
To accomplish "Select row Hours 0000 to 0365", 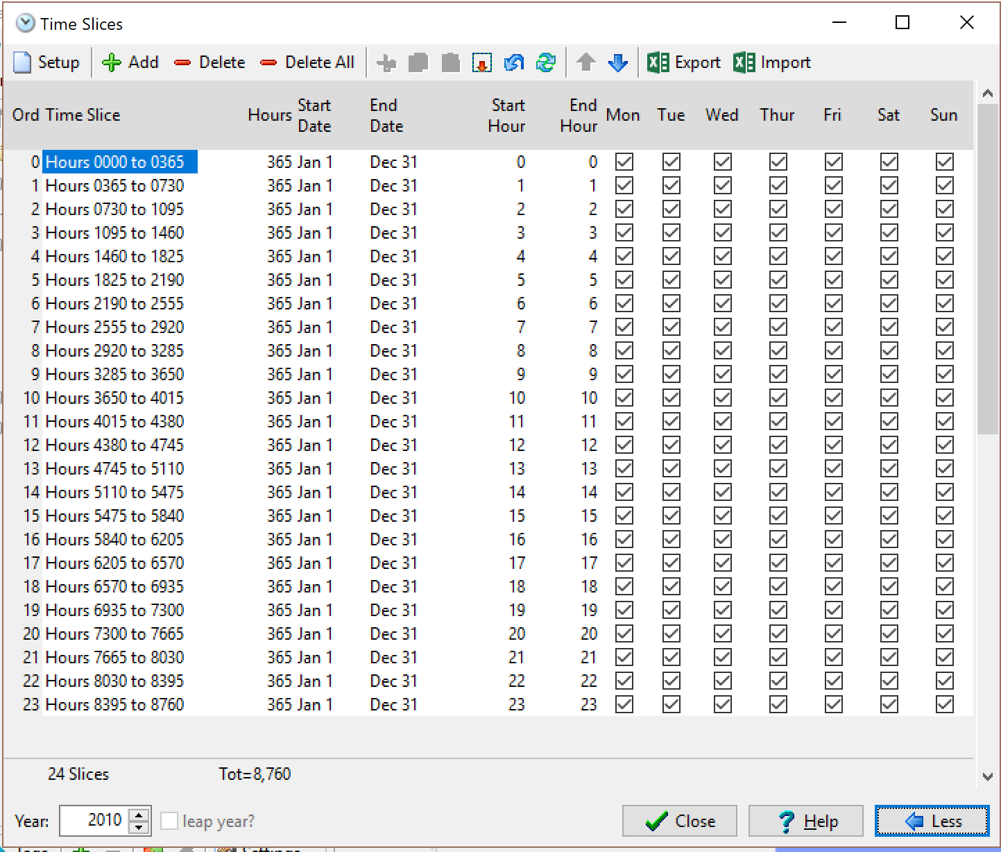I will click(x=488, y=162).
